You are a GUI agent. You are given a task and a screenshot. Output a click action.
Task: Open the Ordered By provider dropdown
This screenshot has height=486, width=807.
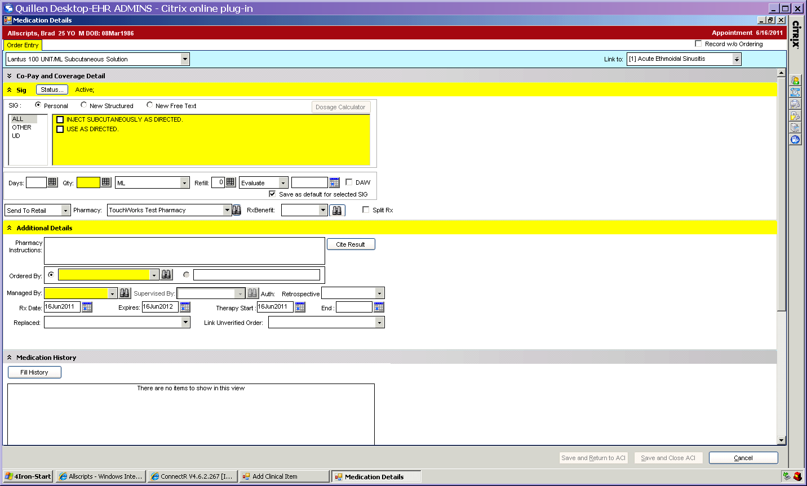click(x=154, y=275)
